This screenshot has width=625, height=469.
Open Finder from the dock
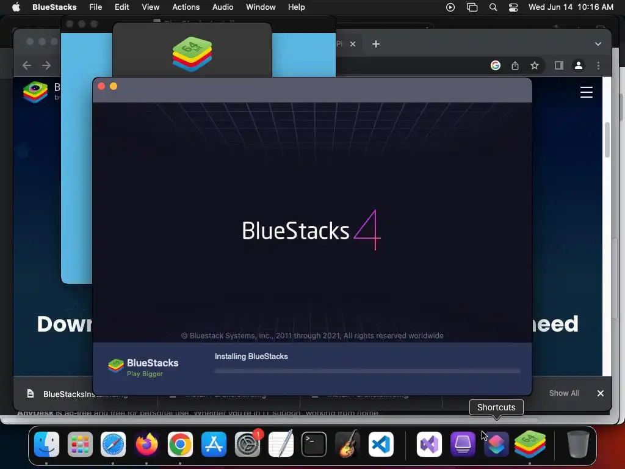click(x=46, y=444)
